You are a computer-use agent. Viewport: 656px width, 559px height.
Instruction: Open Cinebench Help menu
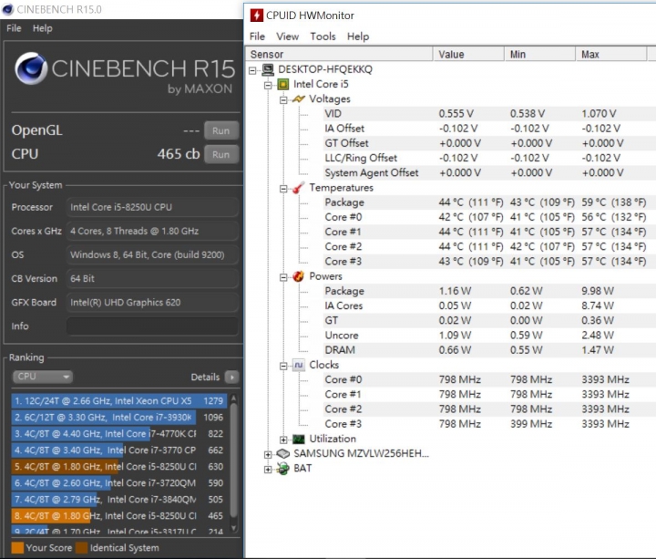43,28
